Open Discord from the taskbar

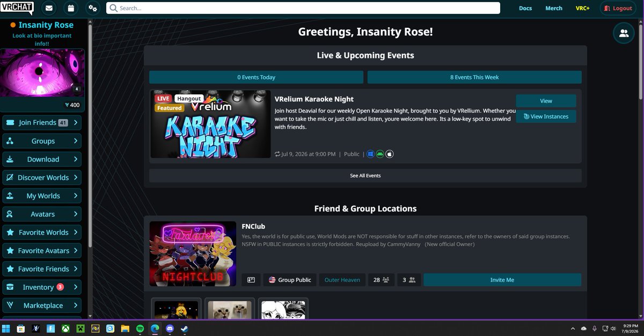[170, 328]
